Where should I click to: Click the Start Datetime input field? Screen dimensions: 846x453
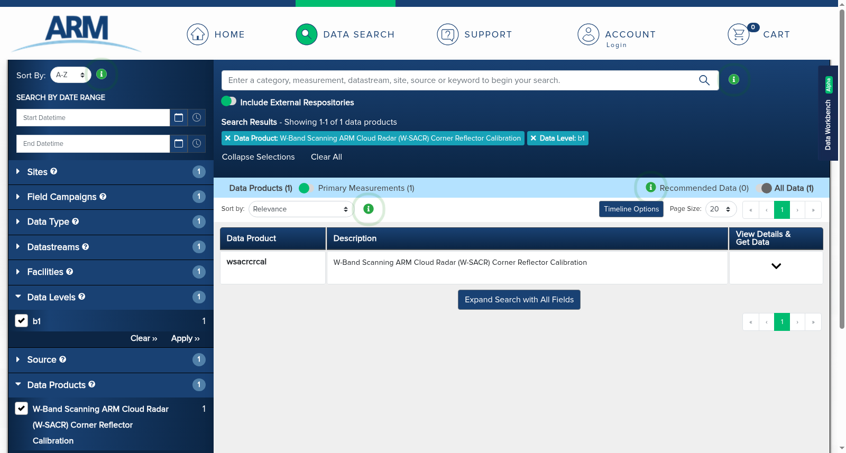click(93, 117)
